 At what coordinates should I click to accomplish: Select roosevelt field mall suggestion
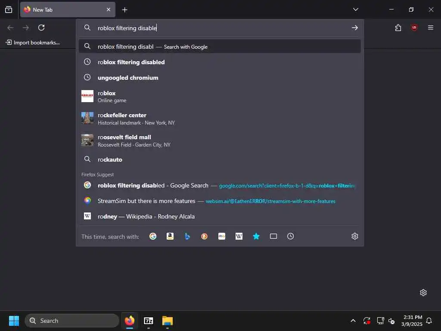(x=220, y=141)
